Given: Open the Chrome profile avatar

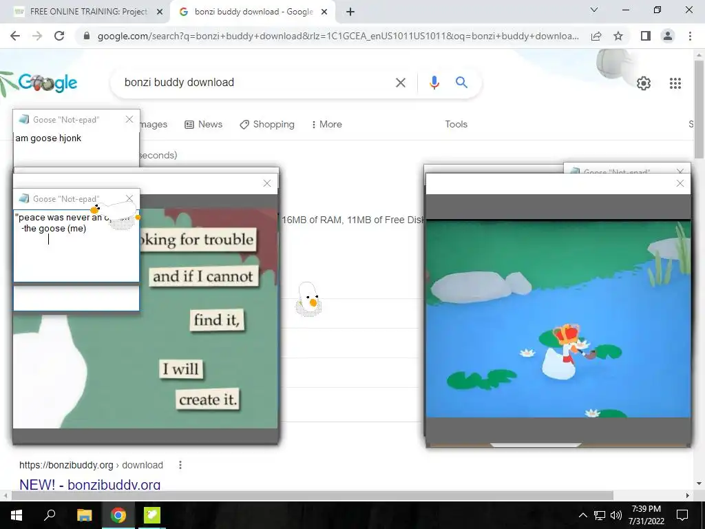Looking at the screenshot, I should click(x=668, y=36).
